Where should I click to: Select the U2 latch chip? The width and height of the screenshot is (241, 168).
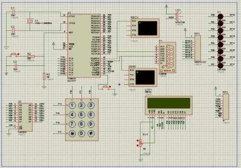(x=25, y=117)
